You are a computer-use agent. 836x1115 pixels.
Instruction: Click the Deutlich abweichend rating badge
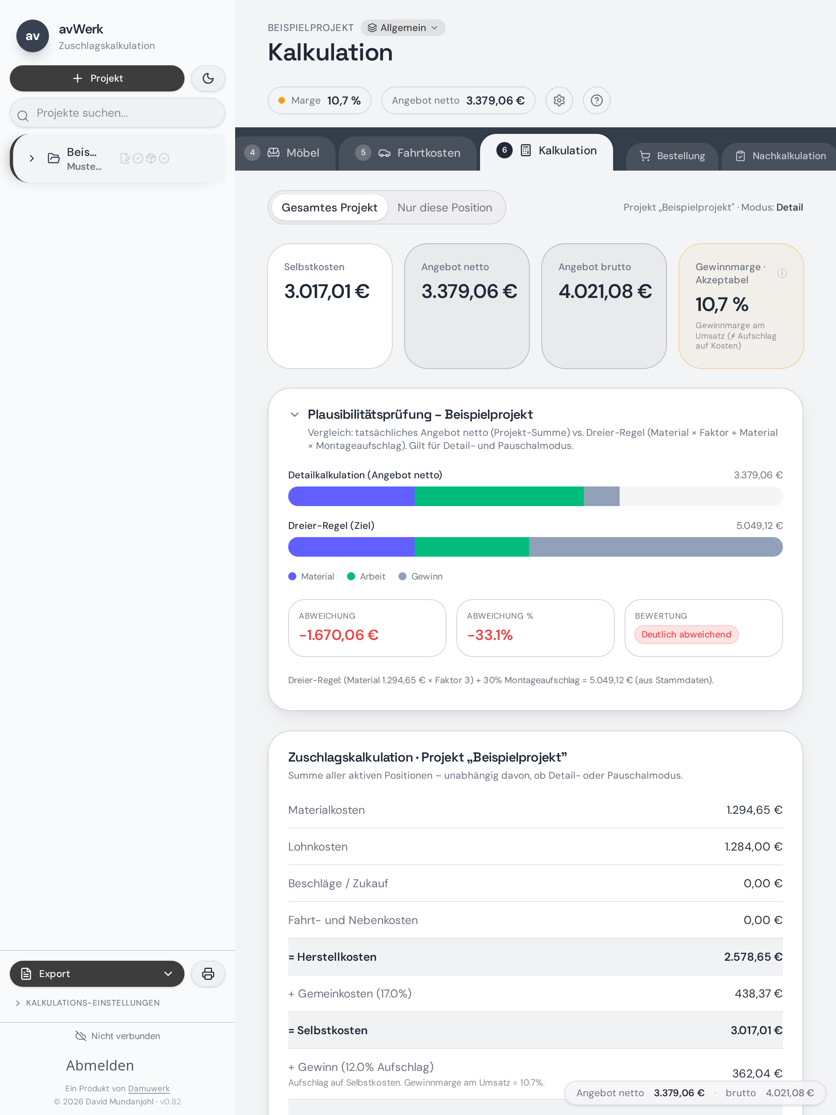click(x=686, y=634)
